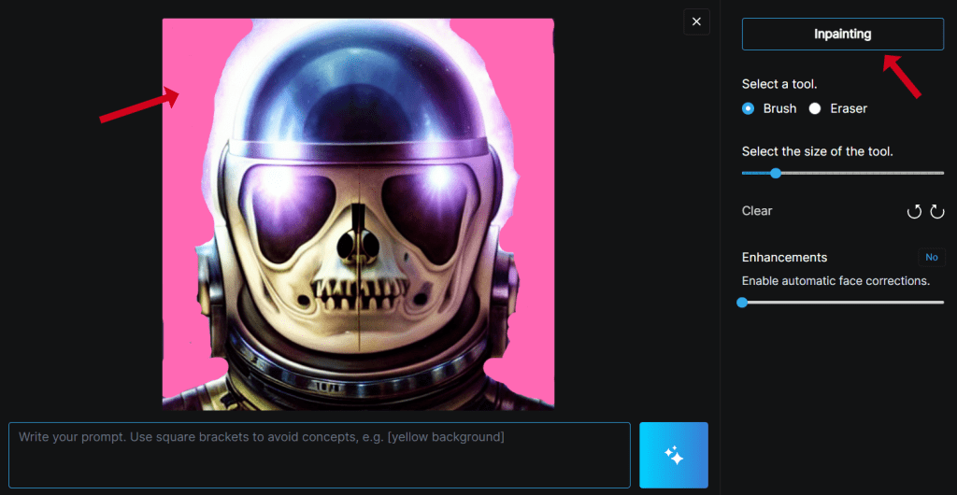Screen dimensions: 957x495
Task: Select the Brush tool radio button
Action: (x=748, y=108)
